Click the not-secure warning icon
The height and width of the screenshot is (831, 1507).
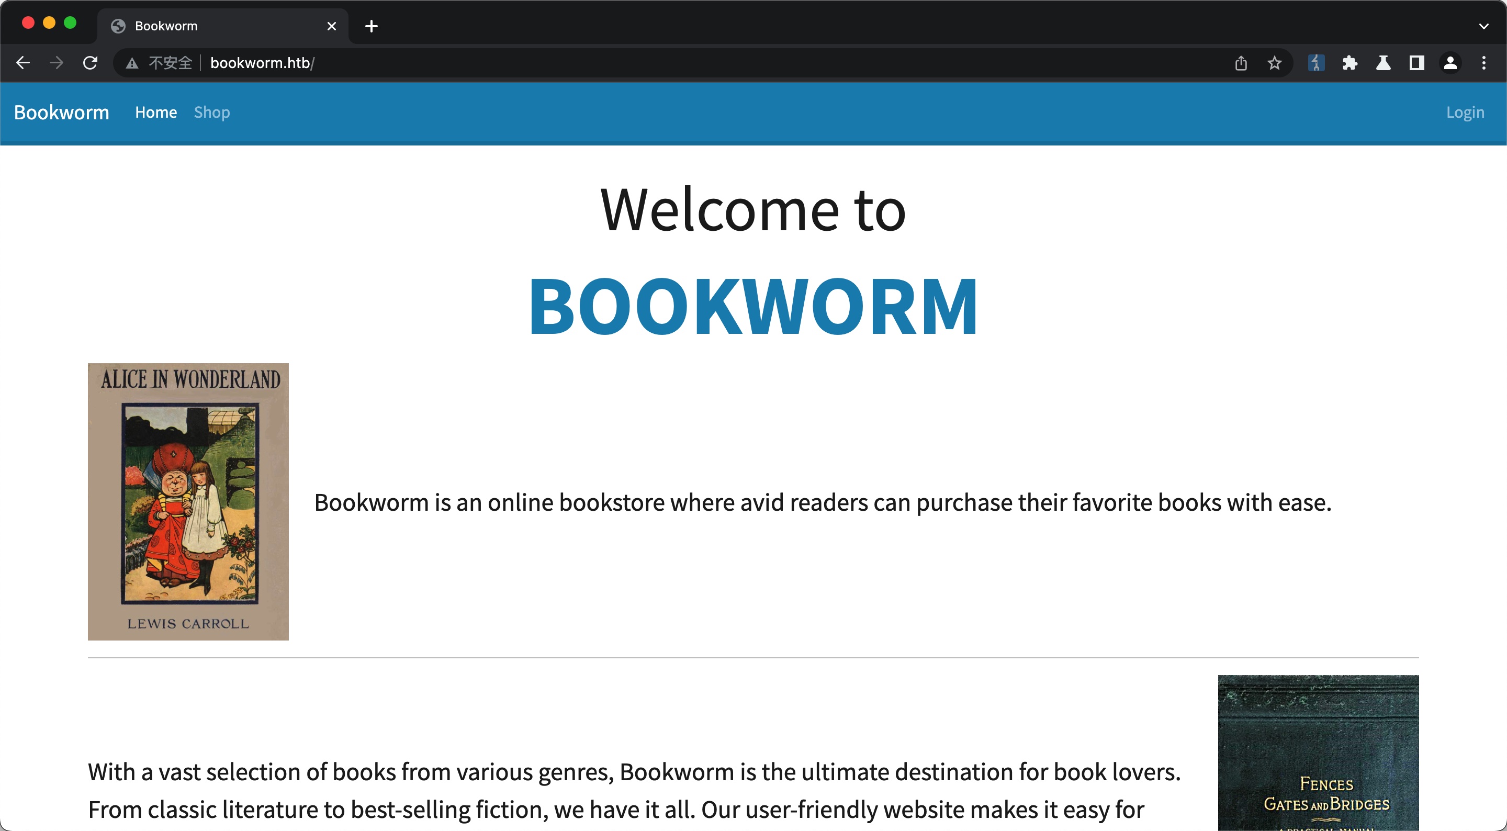click(x=132, y=63)
